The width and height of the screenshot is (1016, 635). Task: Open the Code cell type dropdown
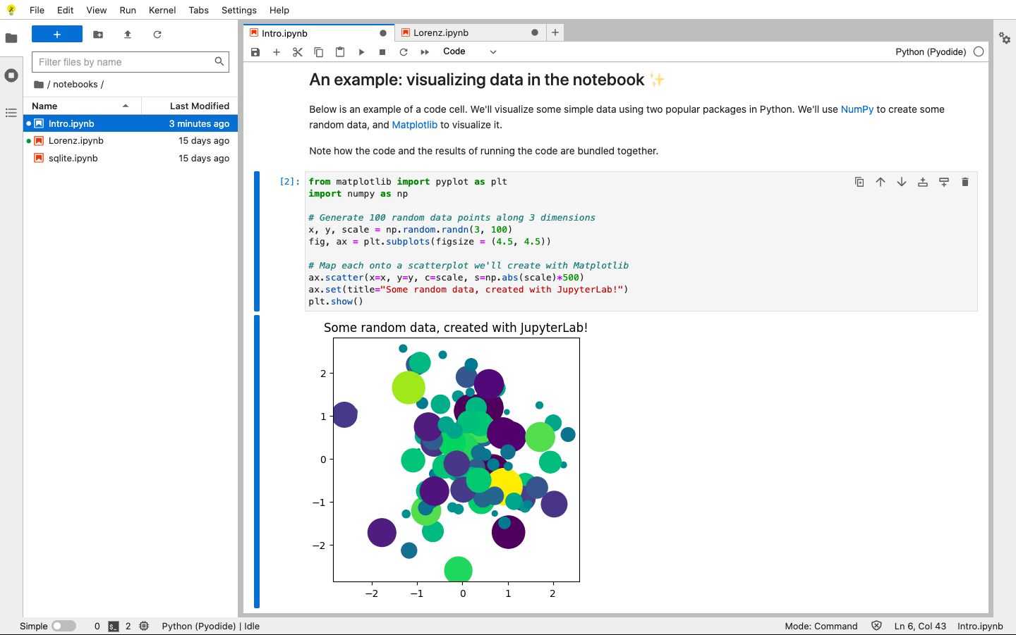469,51
